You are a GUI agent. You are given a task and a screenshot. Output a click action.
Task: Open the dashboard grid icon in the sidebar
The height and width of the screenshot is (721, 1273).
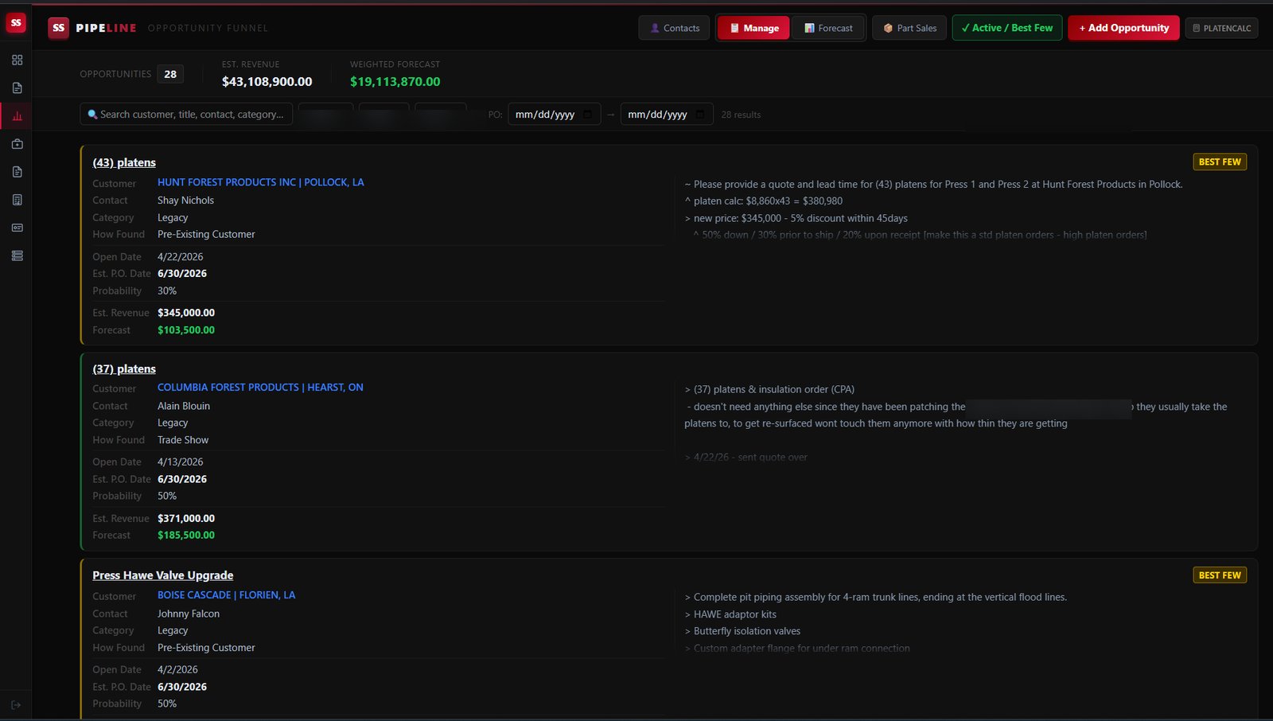(17, 60)
